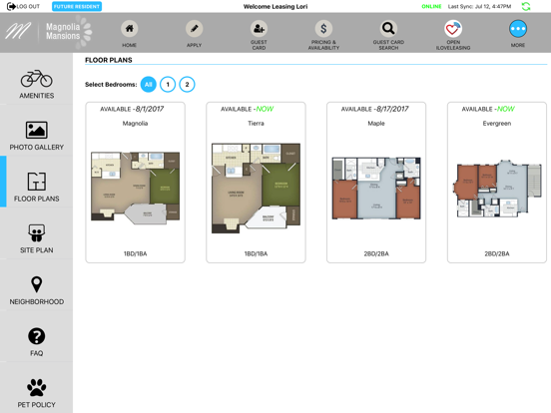Click the Maple plan name text
Image resolution: width=551 pixels, height=413 pixels.
point(376,124)
